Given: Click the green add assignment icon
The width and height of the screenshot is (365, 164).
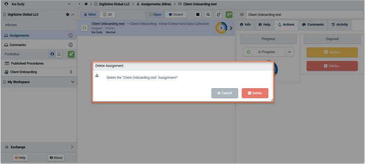Looking at the screenshot, I should coord(229,14).
